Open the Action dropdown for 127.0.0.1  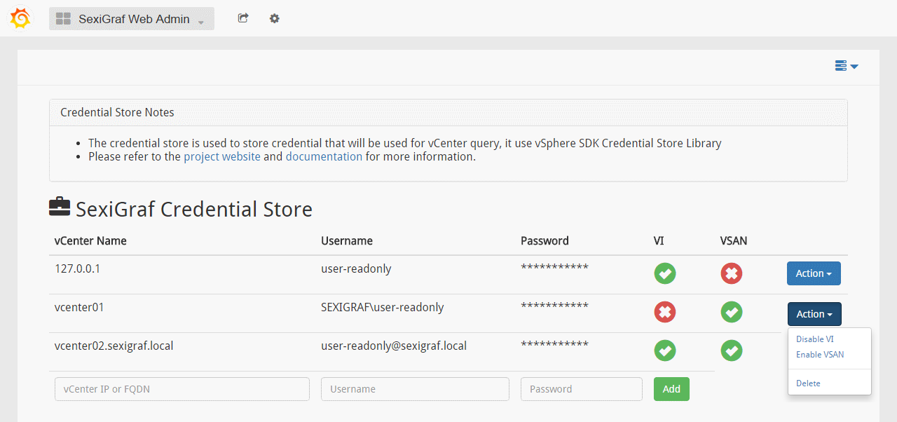click(x=814, y=273)
